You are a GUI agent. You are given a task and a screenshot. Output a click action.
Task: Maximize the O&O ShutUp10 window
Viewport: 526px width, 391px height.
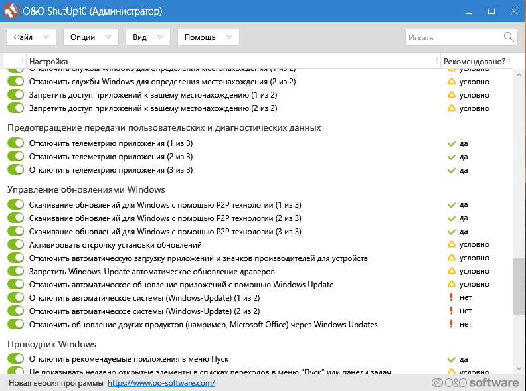(491, 11)
